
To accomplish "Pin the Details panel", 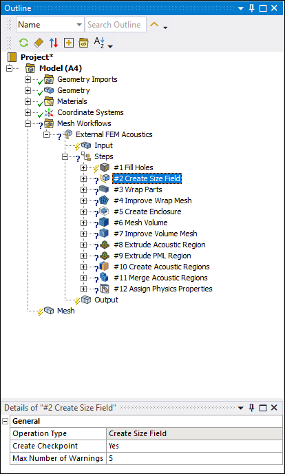I will pyautogui.click(x=252, y=408).
